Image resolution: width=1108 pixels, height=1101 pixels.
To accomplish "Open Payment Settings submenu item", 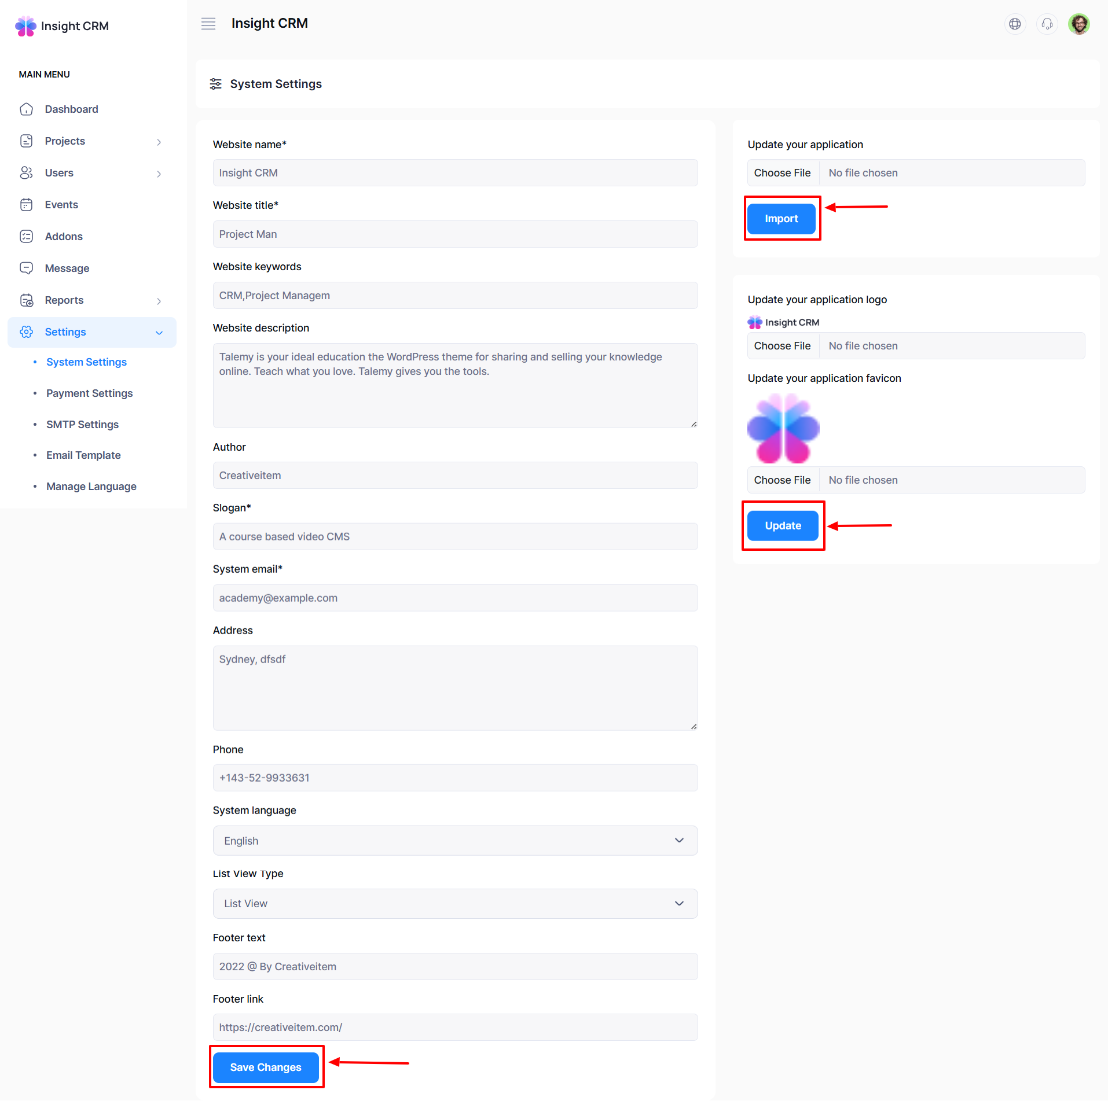I will coord(89,393).
